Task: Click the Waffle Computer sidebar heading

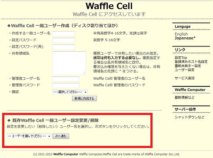Action: (x=190, y=90)
